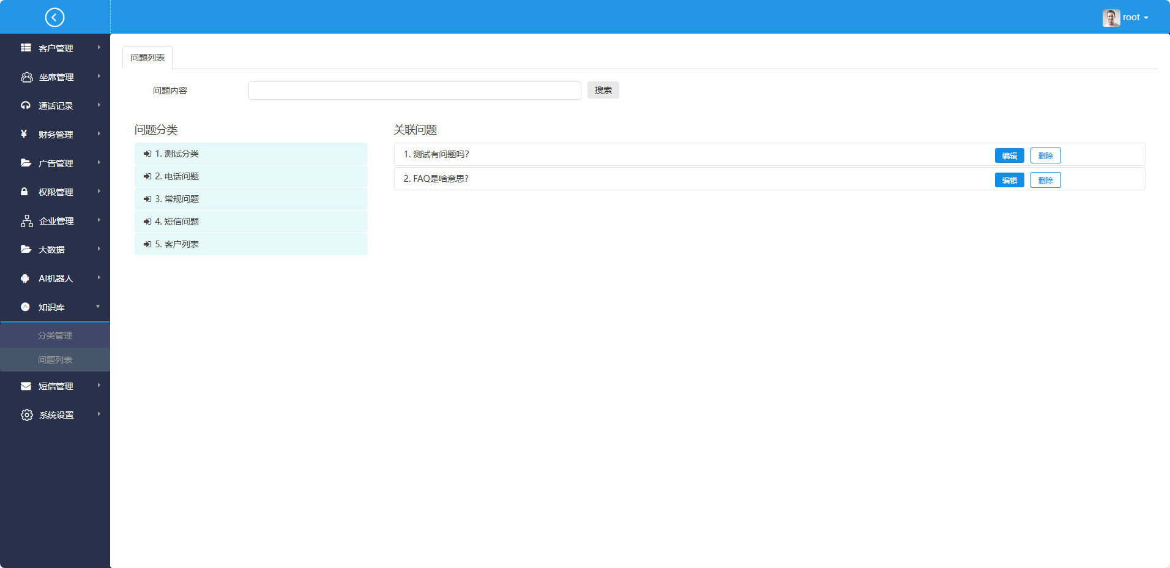1170x568 pixels.
Task: Click 删除 for FAQ是啥意思 question
Action: tap(1045, 181)
